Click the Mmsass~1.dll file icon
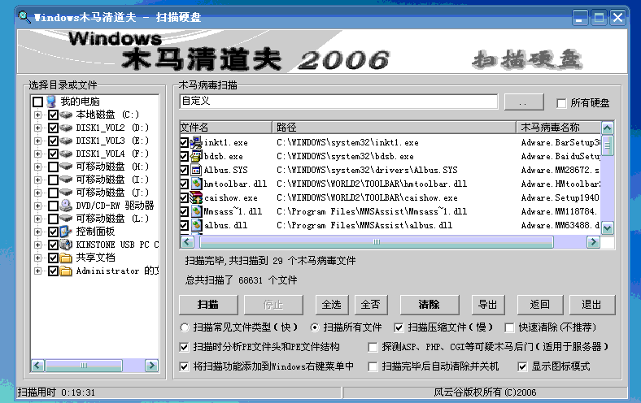This screenshot has height=403, width=641. 197,211
